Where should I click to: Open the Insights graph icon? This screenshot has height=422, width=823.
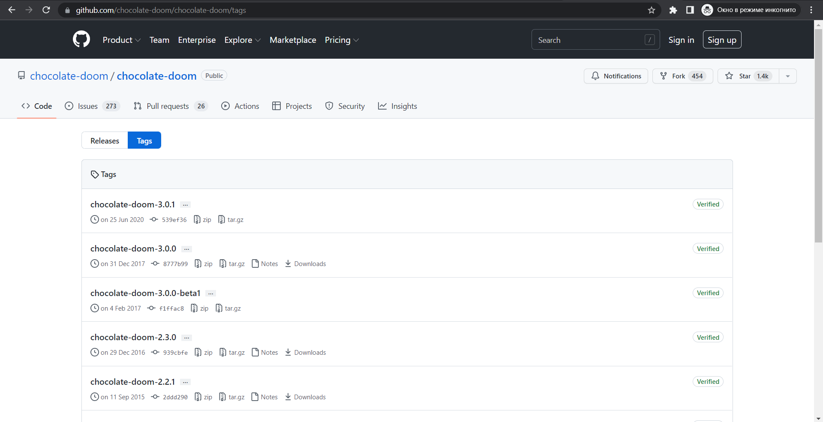(x=382, y=106)
